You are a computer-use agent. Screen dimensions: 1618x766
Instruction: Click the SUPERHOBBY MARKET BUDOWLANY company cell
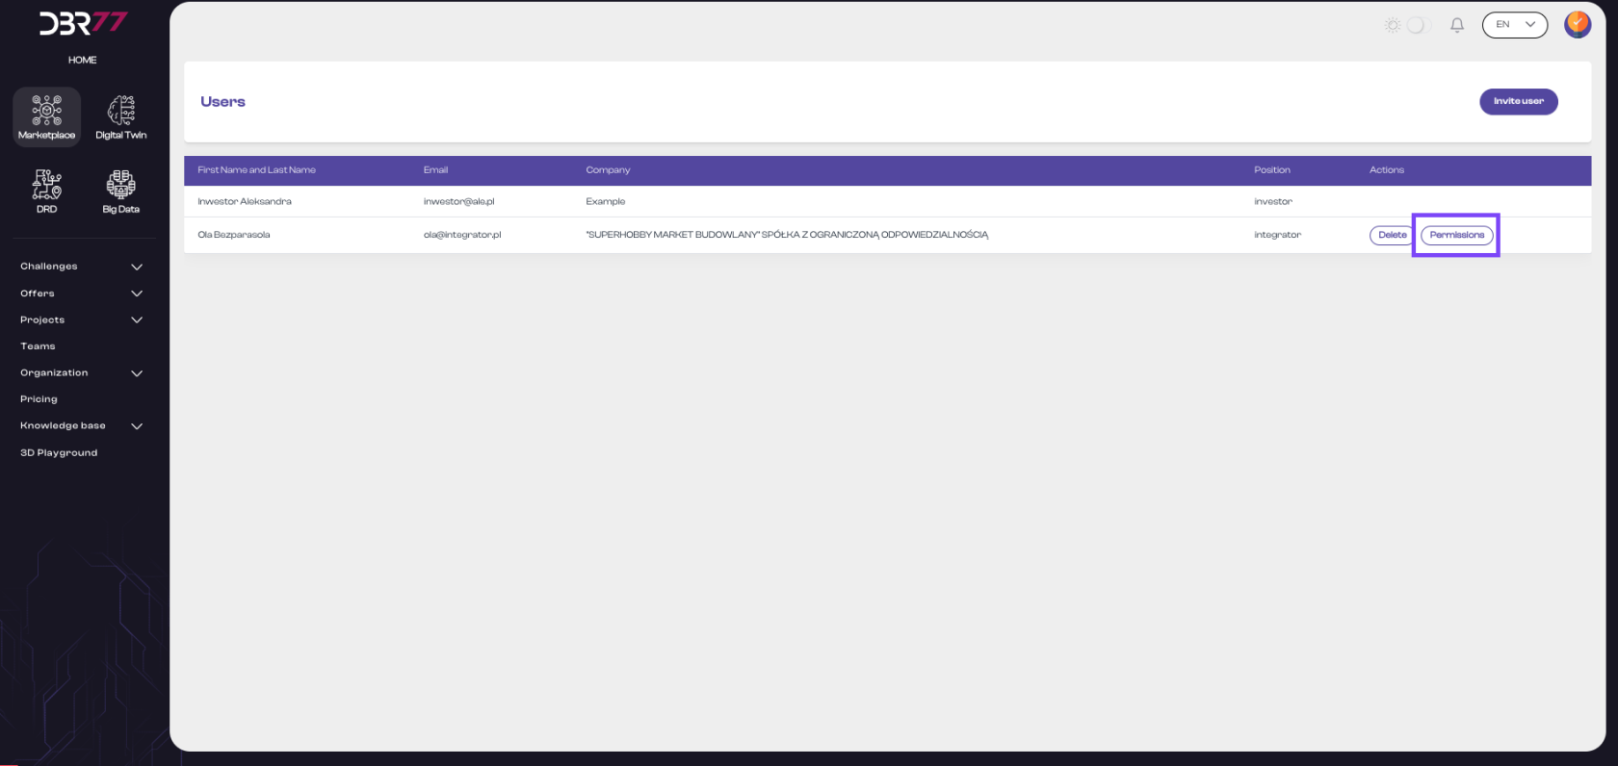[787, 235]
